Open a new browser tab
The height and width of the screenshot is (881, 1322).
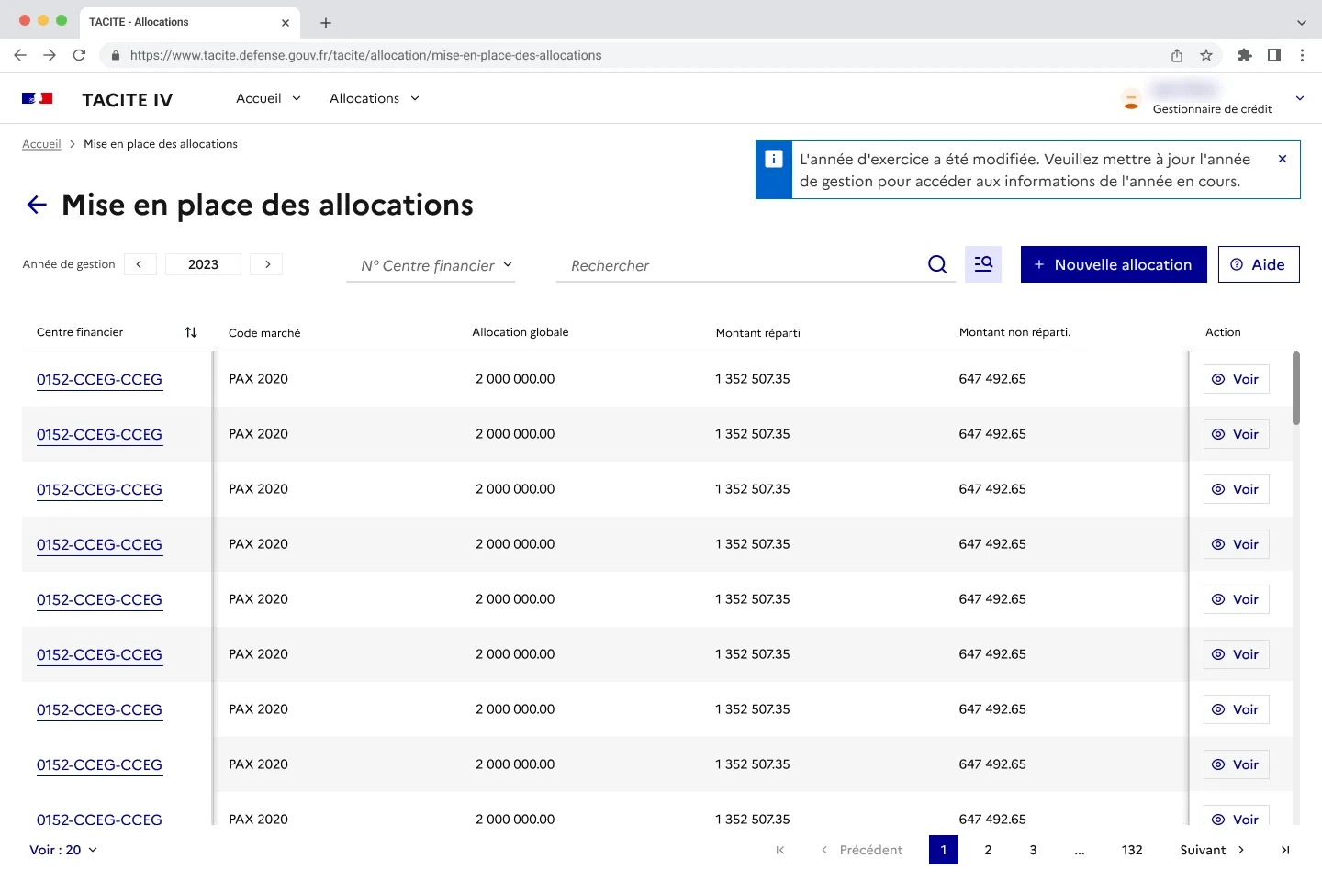coord(326,22)
